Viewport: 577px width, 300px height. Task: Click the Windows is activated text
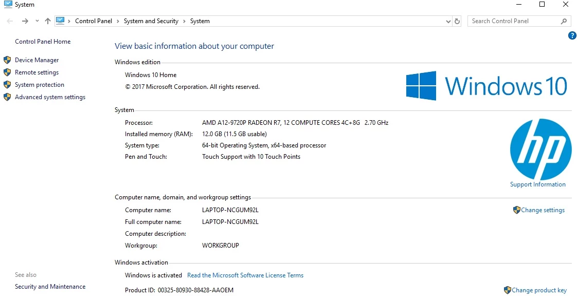[153, 275]
